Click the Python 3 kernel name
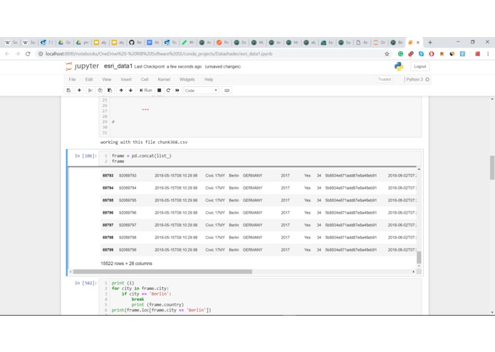The width and height of the screenshot is (495, 352). pyautogui.click(x=415, y=79)
